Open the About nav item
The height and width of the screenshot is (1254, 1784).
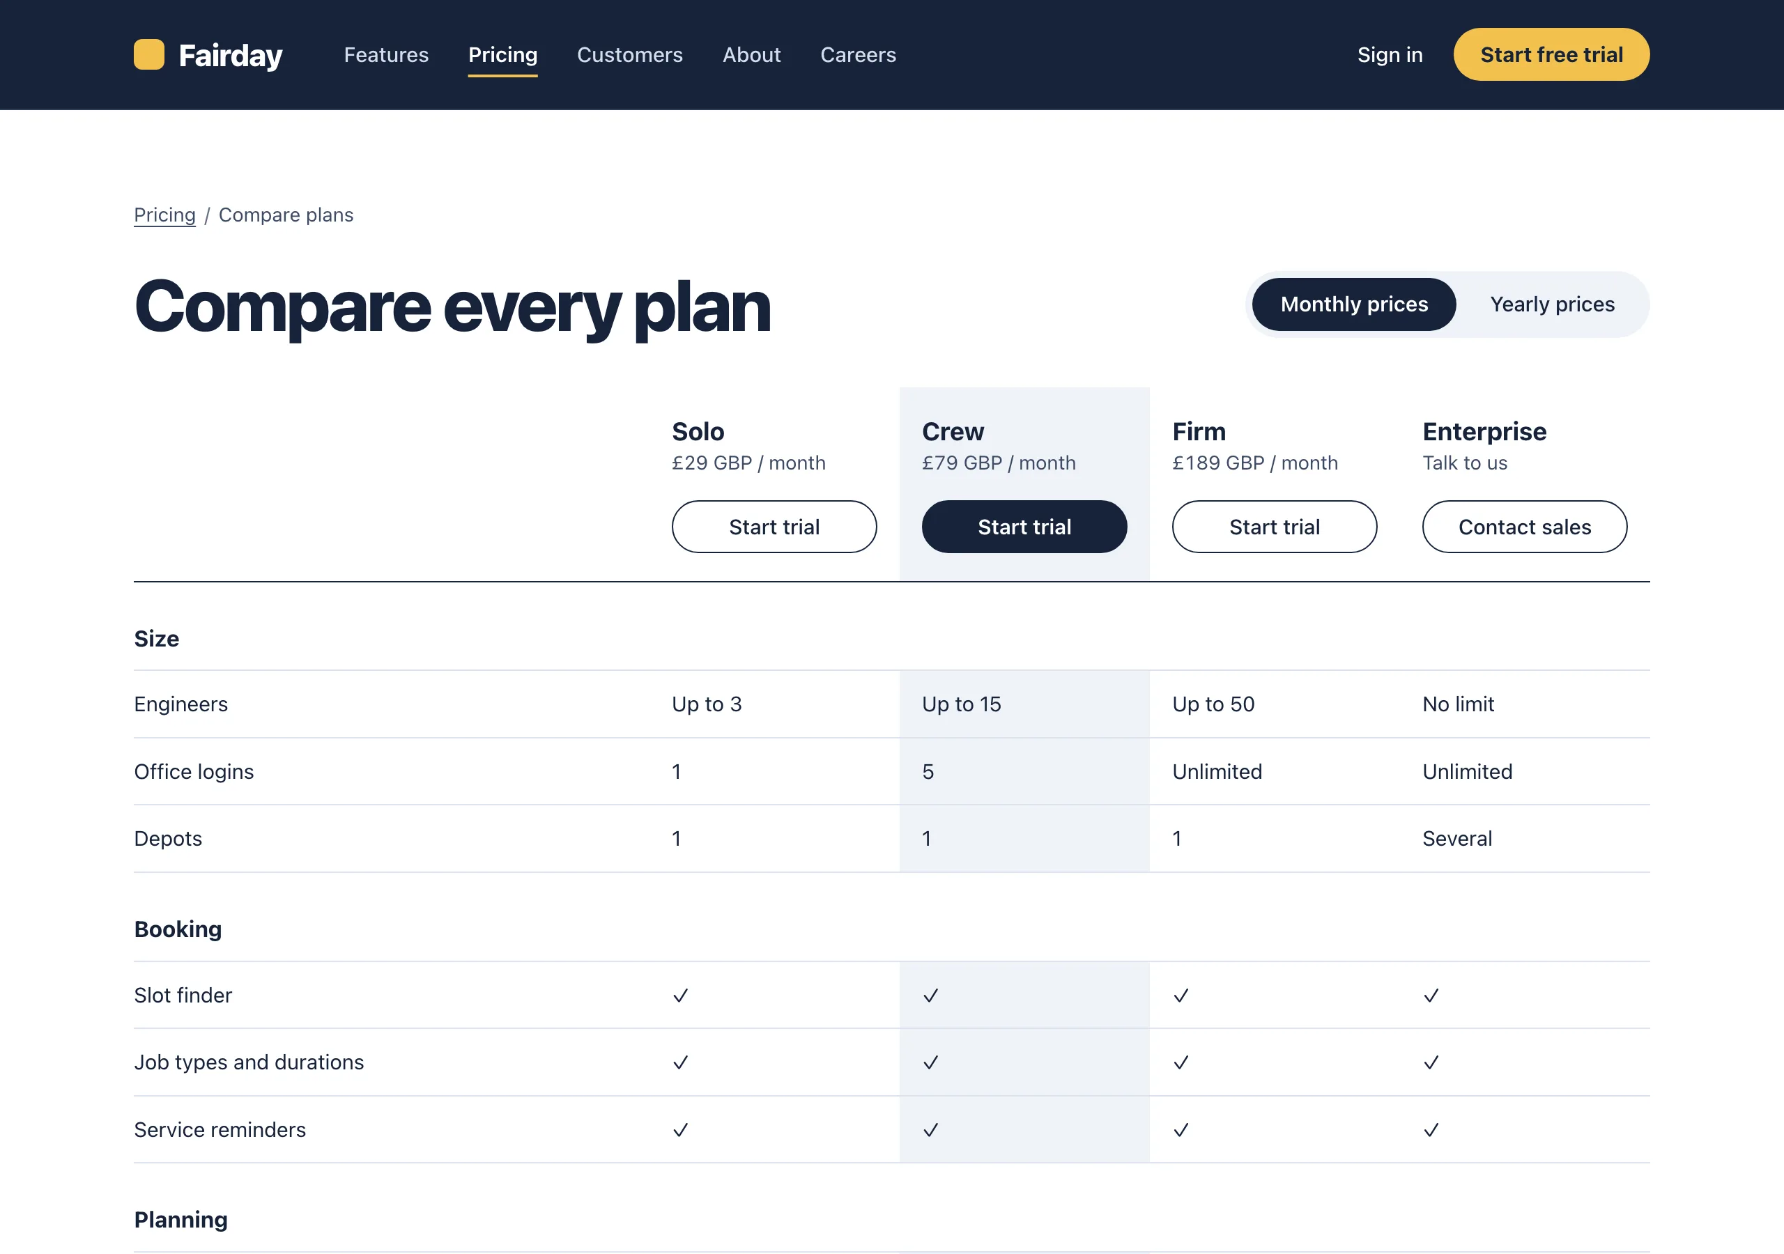coord(751,55)
